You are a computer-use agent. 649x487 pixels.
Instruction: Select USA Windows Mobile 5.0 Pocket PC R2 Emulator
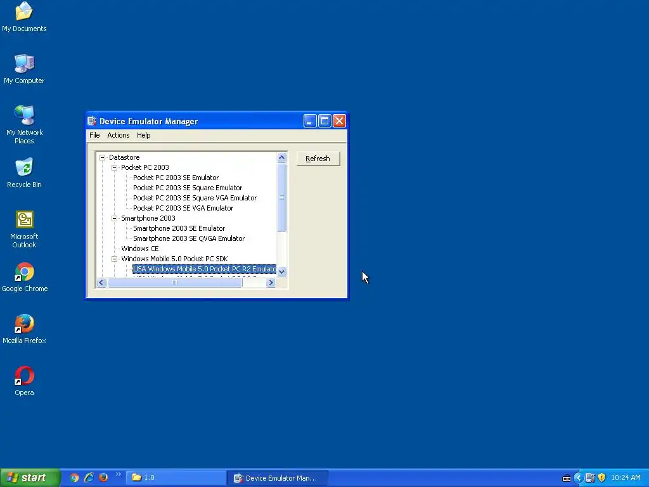[205, 269]
